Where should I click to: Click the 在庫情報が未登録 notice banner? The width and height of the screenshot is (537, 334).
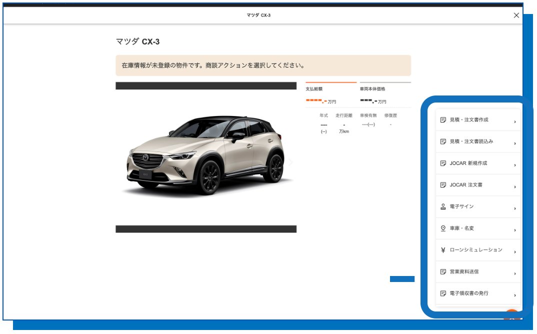(263, 65)
